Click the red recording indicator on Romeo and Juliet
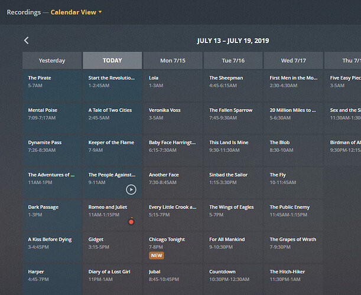Screen dimensions: 361x295 [131, 221]
